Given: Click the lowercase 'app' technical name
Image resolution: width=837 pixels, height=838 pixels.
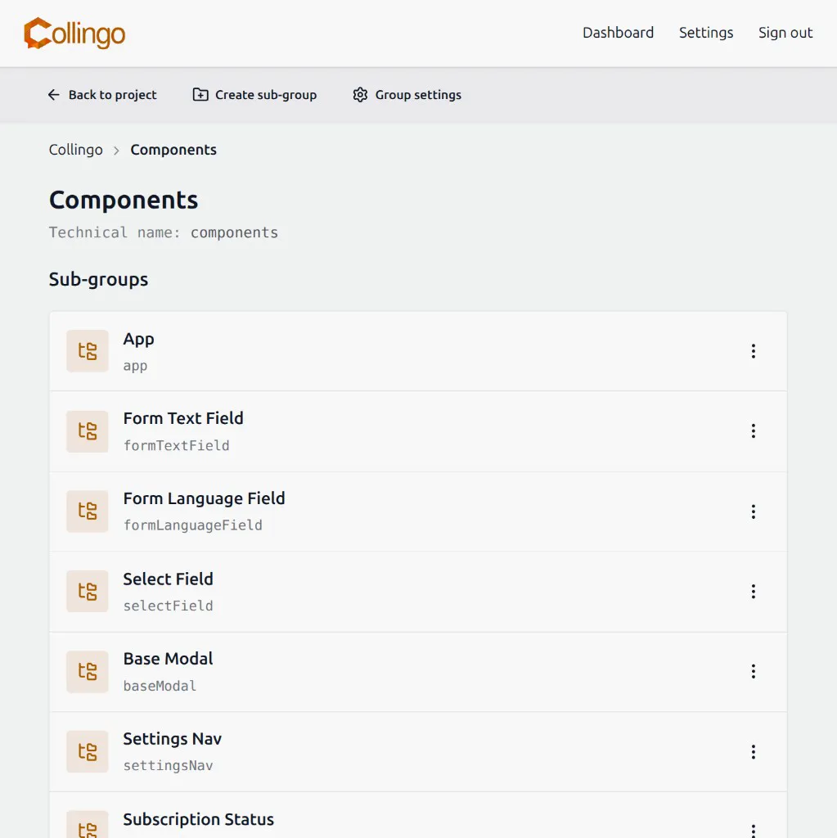Looking at the screenshot, I should [x=135, y=366].
